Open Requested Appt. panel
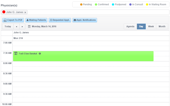Viewport: 170px width, 106px height. coord(60,20)
